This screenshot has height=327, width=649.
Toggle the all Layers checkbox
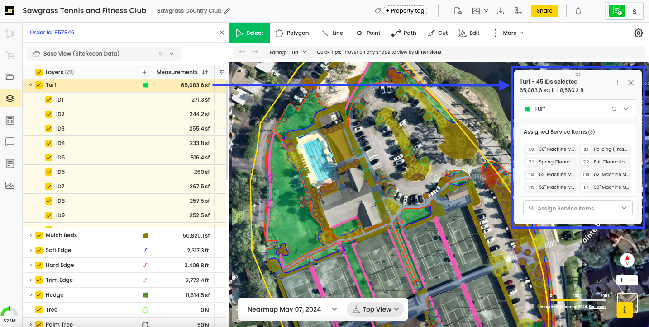[x=39, y=72]
